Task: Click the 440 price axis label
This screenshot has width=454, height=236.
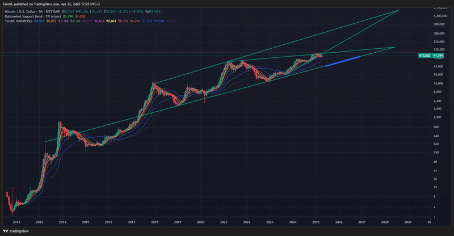Action: pos(436,136)
